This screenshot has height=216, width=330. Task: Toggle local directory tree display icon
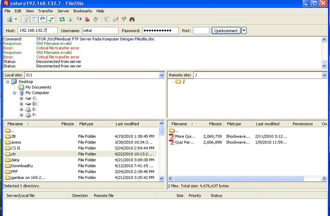34,20
